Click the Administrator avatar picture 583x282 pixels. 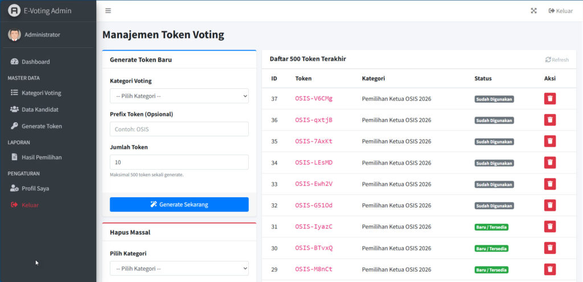tap(14, 35)
